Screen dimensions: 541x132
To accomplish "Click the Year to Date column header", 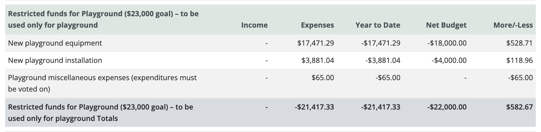I will (378, 25).
